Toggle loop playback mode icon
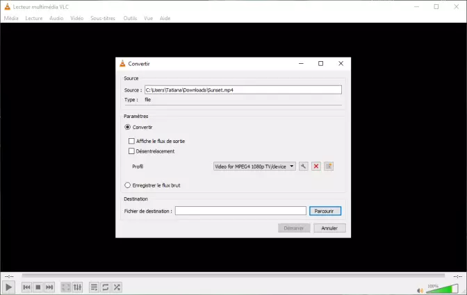 106,287
